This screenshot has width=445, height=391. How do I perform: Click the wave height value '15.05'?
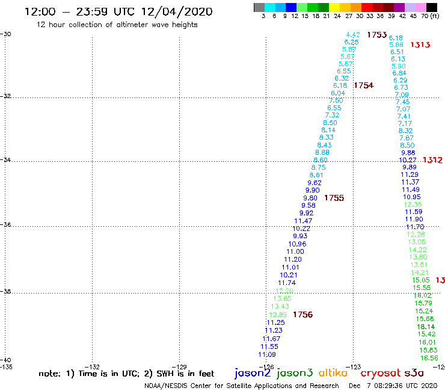click(421, 280)
